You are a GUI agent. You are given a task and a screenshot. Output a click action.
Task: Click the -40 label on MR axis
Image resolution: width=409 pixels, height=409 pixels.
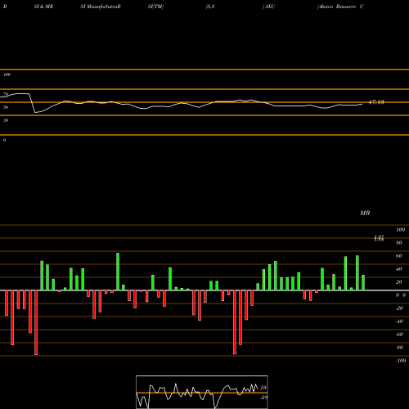coord(399,321)
